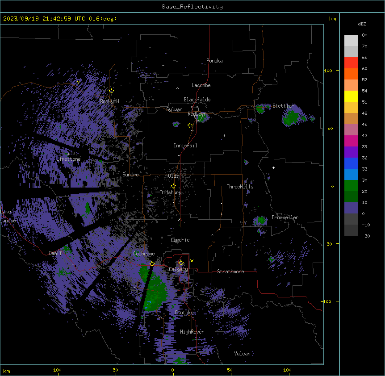Click the ThreeHills map label
The height and width of the screenshot is (376, 385).
point(240,187)
